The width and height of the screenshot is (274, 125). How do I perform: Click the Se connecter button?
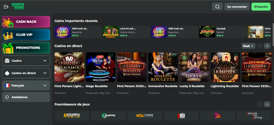[x=237, y=7]
